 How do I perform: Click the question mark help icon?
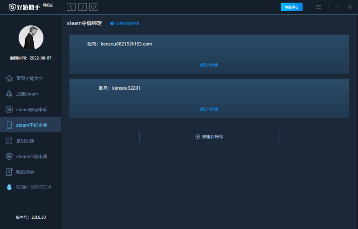112,23
